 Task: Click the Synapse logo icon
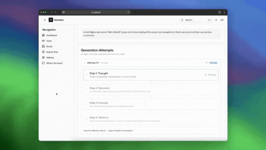(x=51, y=20)
